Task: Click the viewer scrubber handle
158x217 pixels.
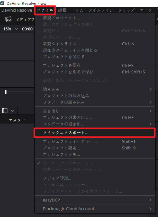Action: coord(6,92)
